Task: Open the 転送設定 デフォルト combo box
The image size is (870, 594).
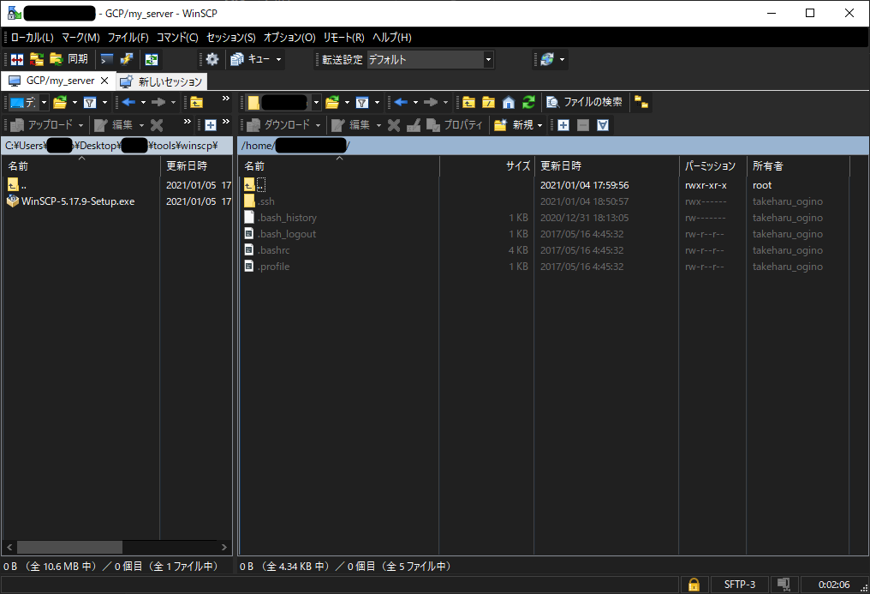Action: click(430, 59)
